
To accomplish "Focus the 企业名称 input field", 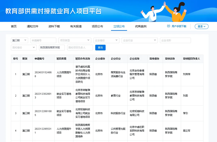I will pyautogui.click(x=175, y=40).
